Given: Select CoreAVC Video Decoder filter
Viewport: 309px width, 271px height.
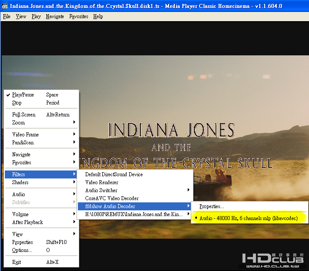Looking at the screenshot, I should pyautogui.click(x=135, y=198).
